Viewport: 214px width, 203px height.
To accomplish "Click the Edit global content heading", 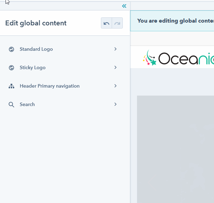I will click(36, 23).
